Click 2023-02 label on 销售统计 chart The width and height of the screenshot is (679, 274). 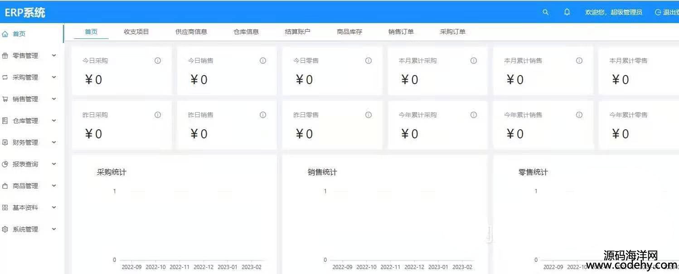pos(462,267)
